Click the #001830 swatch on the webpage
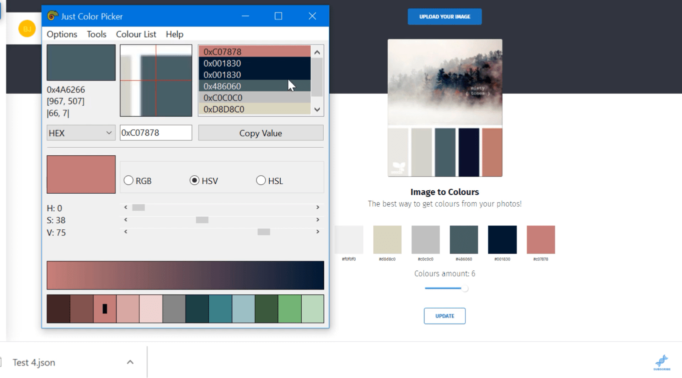This screenshot has width=682, height=378. pos(502,239)
